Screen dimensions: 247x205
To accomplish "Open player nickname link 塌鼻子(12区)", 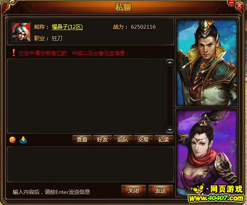I will [67, 27].
